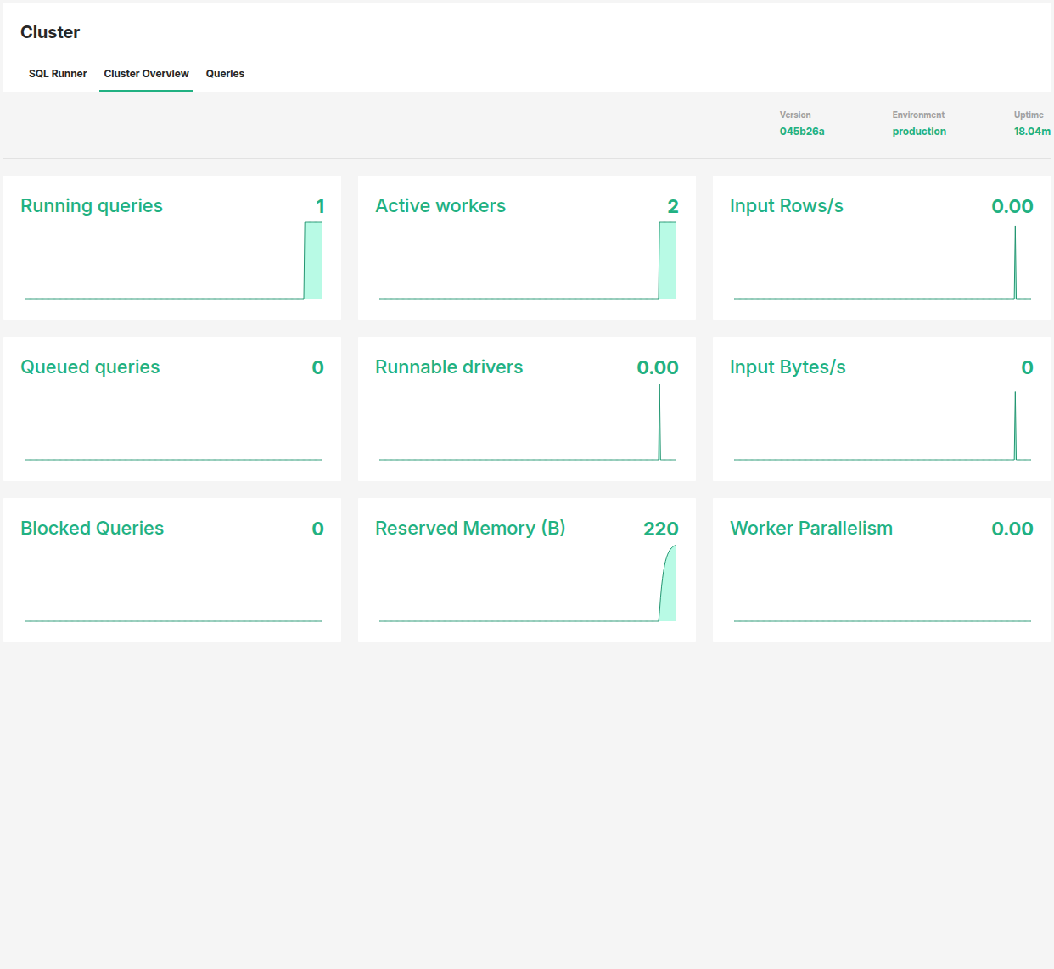The image size is (1054, 969).
Task: Click the Active workers count value
Action: click(673, 205)
